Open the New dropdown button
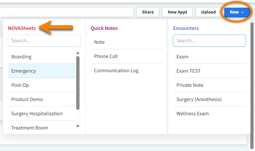This screenshot has width=255, height=151. pos(237,12)
